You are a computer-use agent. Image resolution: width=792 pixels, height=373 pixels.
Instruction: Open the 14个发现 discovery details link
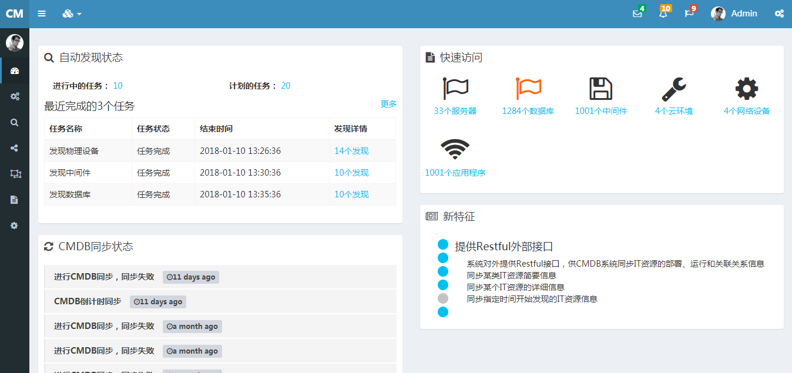click(x=351, y=150)
